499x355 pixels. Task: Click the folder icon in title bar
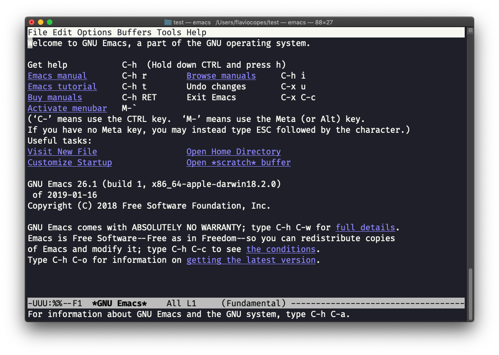[x=168, y=22]
